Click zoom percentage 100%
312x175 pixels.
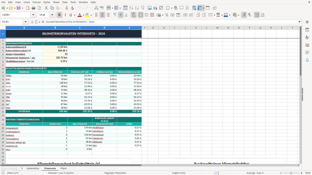coord(308,173)
